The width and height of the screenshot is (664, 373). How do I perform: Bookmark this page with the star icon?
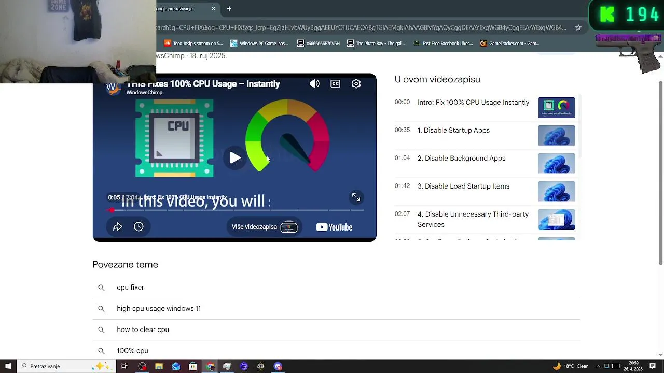coord(578,27)
